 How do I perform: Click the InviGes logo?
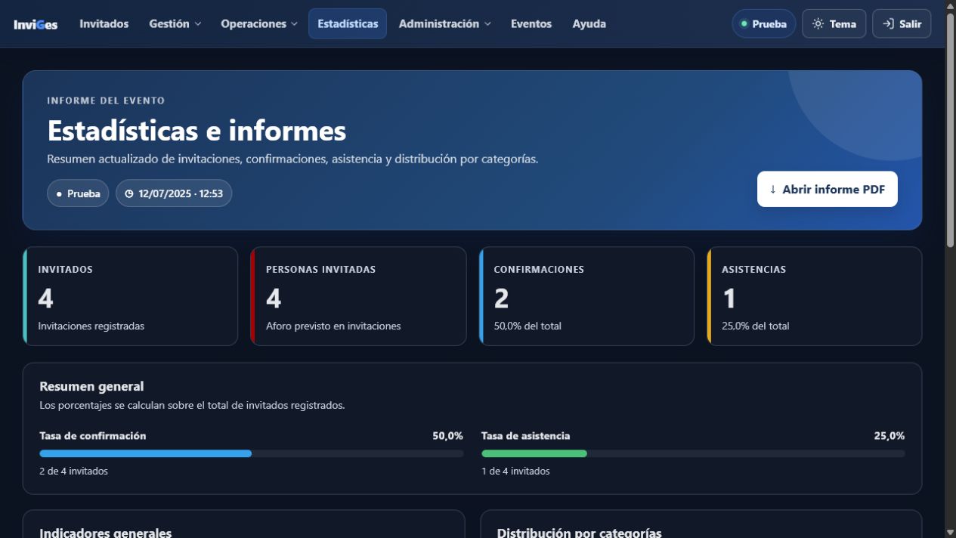point(36,24)
